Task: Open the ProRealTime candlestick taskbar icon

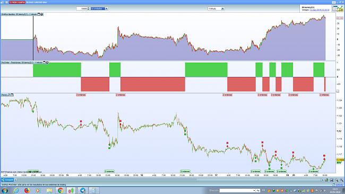Action: [71, 190]
